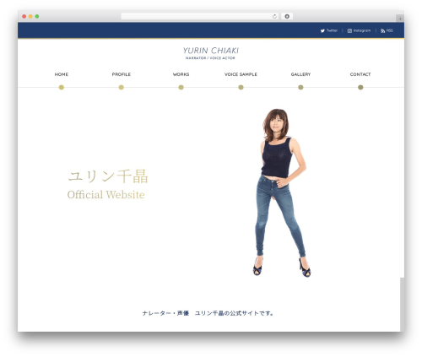Click the 'NARRATOR / VOICE ACTOR' subtitle
The width and height of the screenshot is (422, 357).
coord(210,58)
